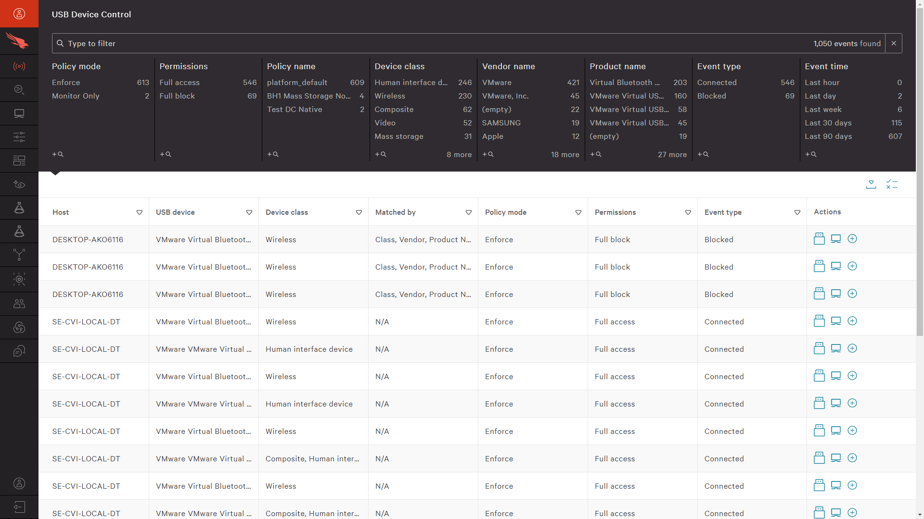Expand the 27 more product names
Viewport: 924px width, 519px height.
tap(673, 154)
